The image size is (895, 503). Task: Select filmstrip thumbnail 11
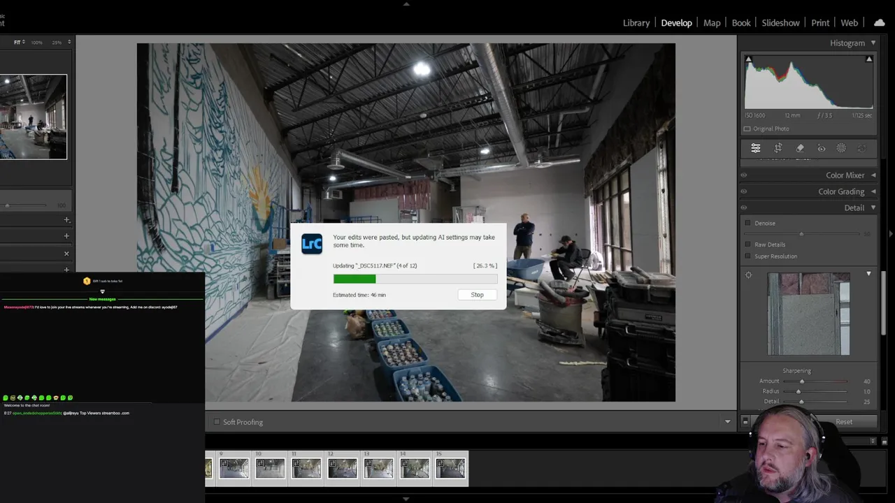pyautogui.click(x=306, y=468)
